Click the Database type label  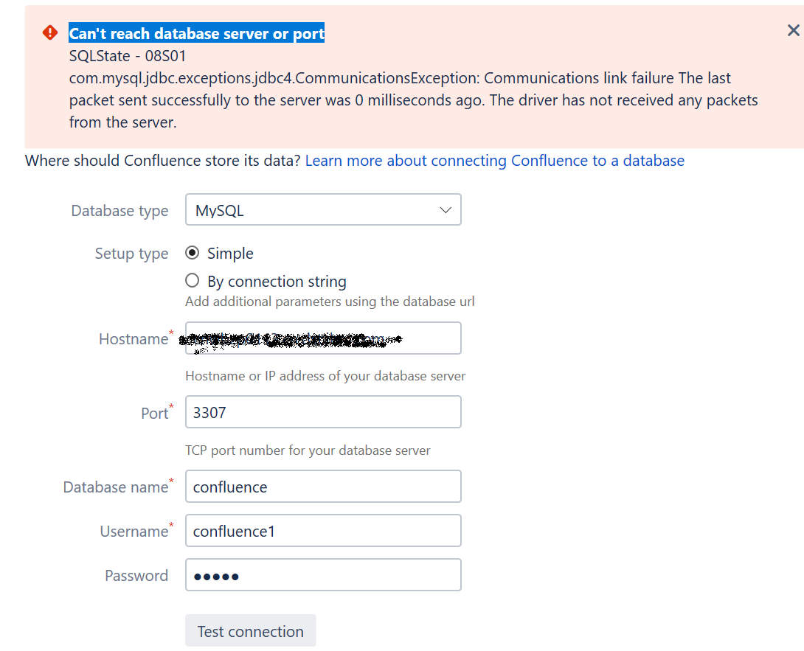pos(119,211)
